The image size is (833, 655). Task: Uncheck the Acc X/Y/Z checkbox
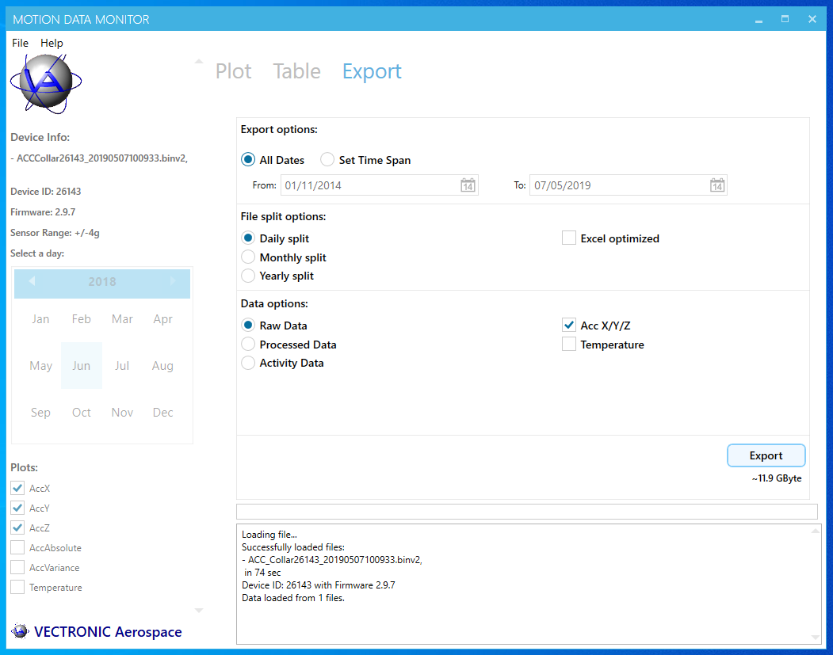pyautogui.click(x=569, y=326)
